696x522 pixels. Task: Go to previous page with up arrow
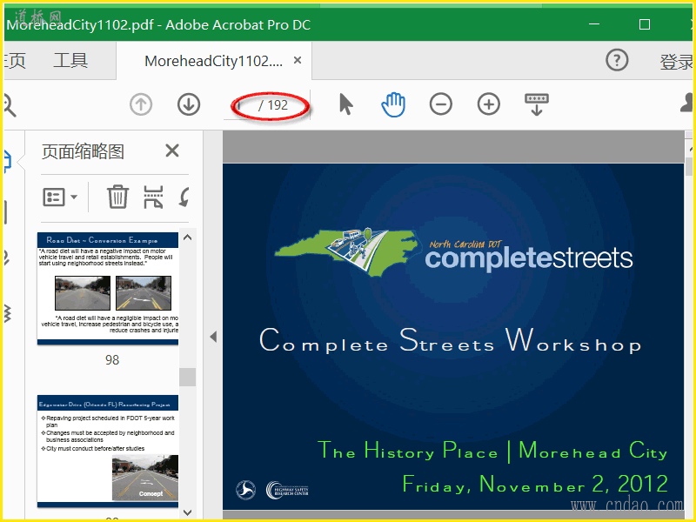(141, 104)
